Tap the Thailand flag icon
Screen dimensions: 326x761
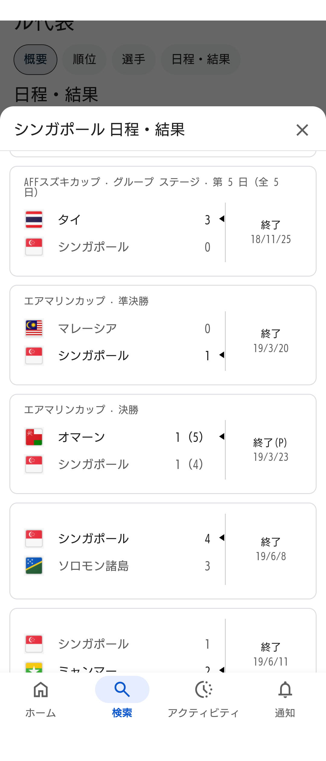click(34, 220)
